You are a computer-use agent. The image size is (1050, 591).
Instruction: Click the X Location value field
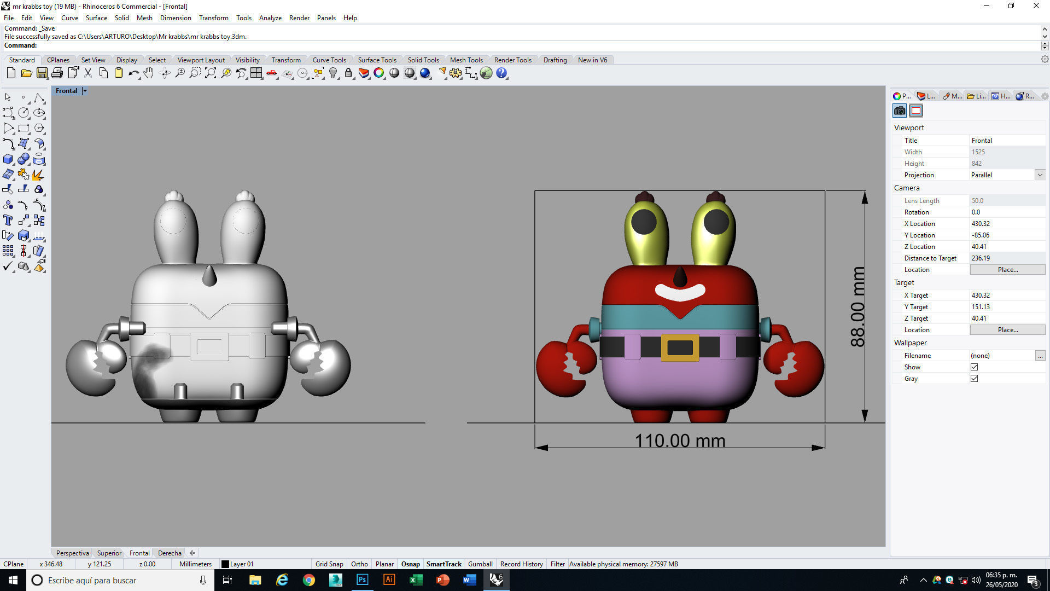[x=1007, y=224]
